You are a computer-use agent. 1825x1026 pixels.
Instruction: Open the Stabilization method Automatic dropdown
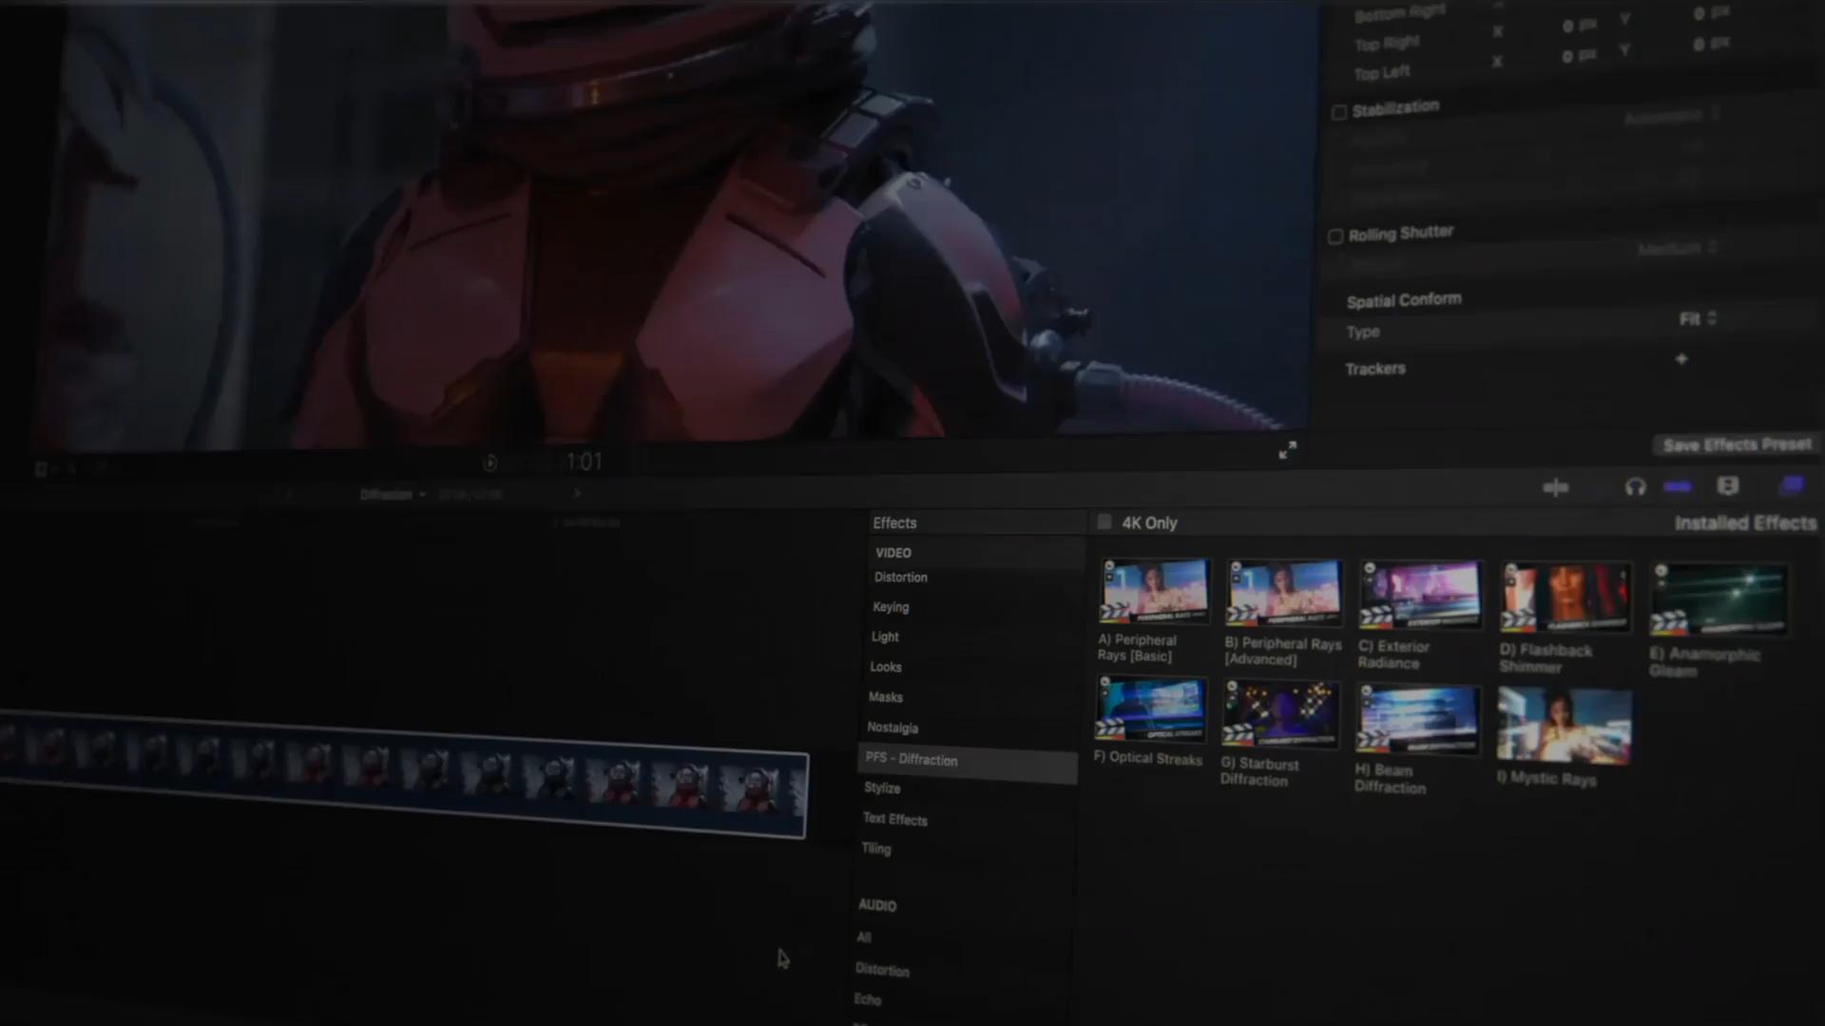[1672, 116]
